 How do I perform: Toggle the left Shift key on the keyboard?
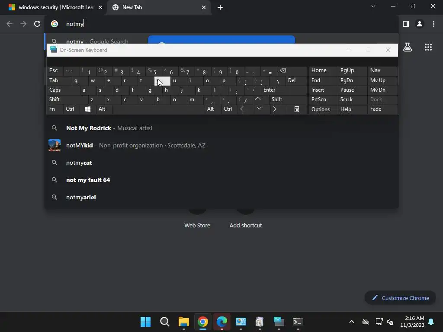point(67,99)
